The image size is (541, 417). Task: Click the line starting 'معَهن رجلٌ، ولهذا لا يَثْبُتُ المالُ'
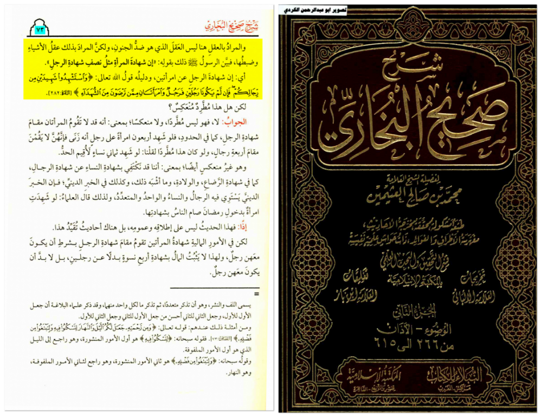(x=143, y=257)
